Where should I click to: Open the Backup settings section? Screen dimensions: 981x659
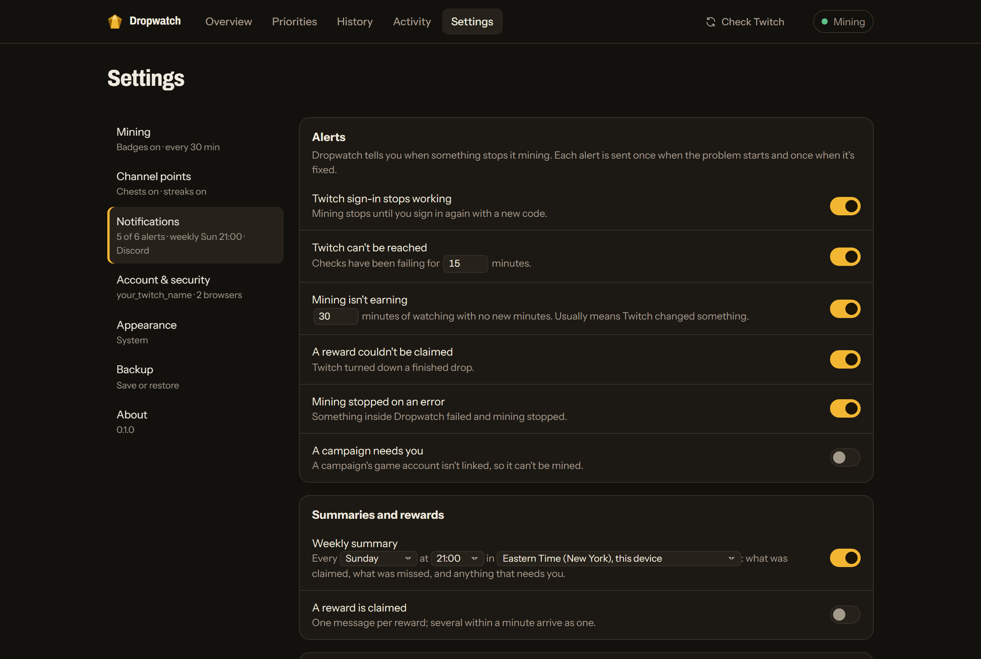pyautogui.click(x=195, y=377)
